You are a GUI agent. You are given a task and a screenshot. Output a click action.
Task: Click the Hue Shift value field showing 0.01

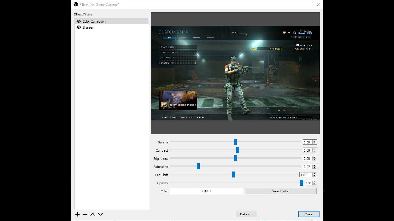pos(306,175)
